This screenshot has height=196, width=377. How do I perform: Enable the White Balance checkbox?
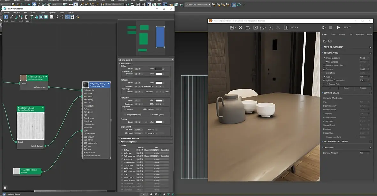[324, 62]
